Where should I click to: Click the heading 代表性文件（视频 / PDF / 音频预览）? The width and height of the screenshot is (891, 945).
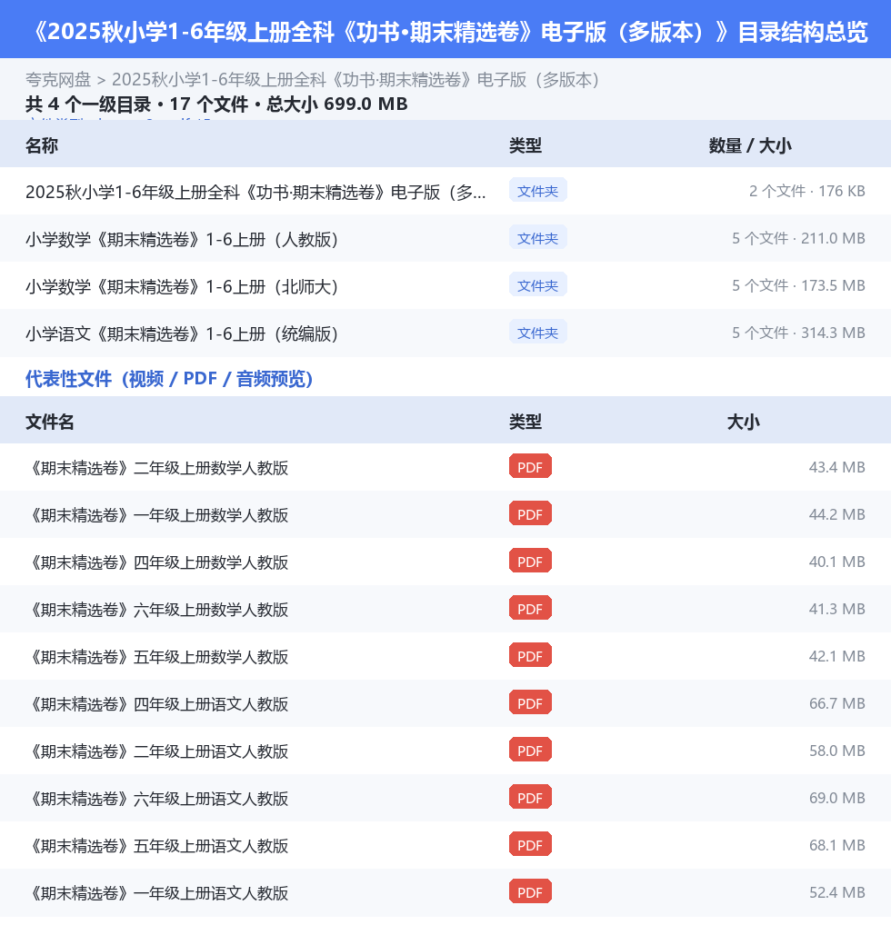click(x=169, y=379)
